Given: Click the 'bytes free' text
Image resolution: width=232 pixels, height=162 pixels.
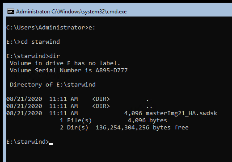Looking at the screenshot, I should [171, 128].
